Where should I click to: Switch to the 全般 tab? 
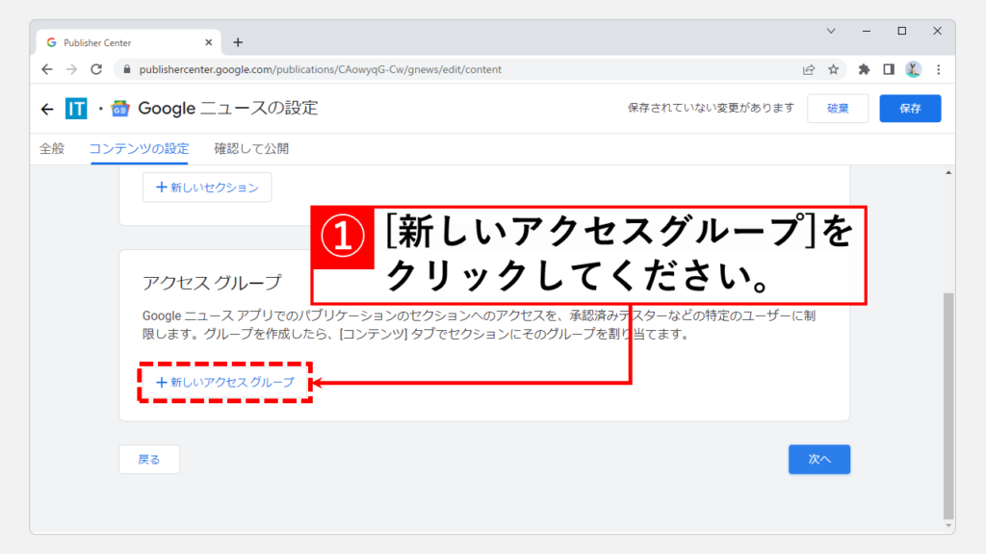52,149
